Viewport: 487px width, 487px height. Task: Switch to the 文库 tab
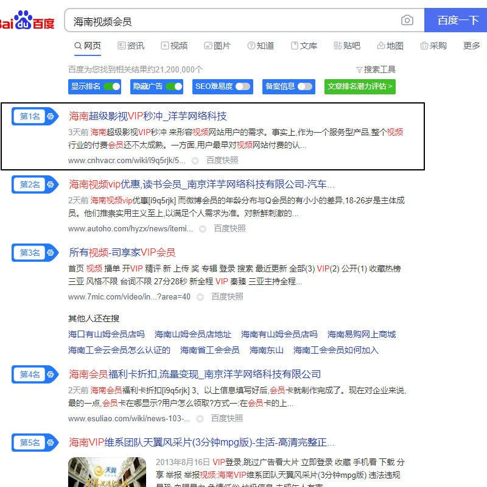click(304, 46)
